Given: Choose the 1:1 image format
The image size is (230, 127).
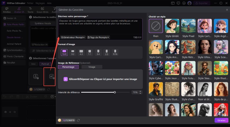Looking at the screenshot, I should pos(90,52).
